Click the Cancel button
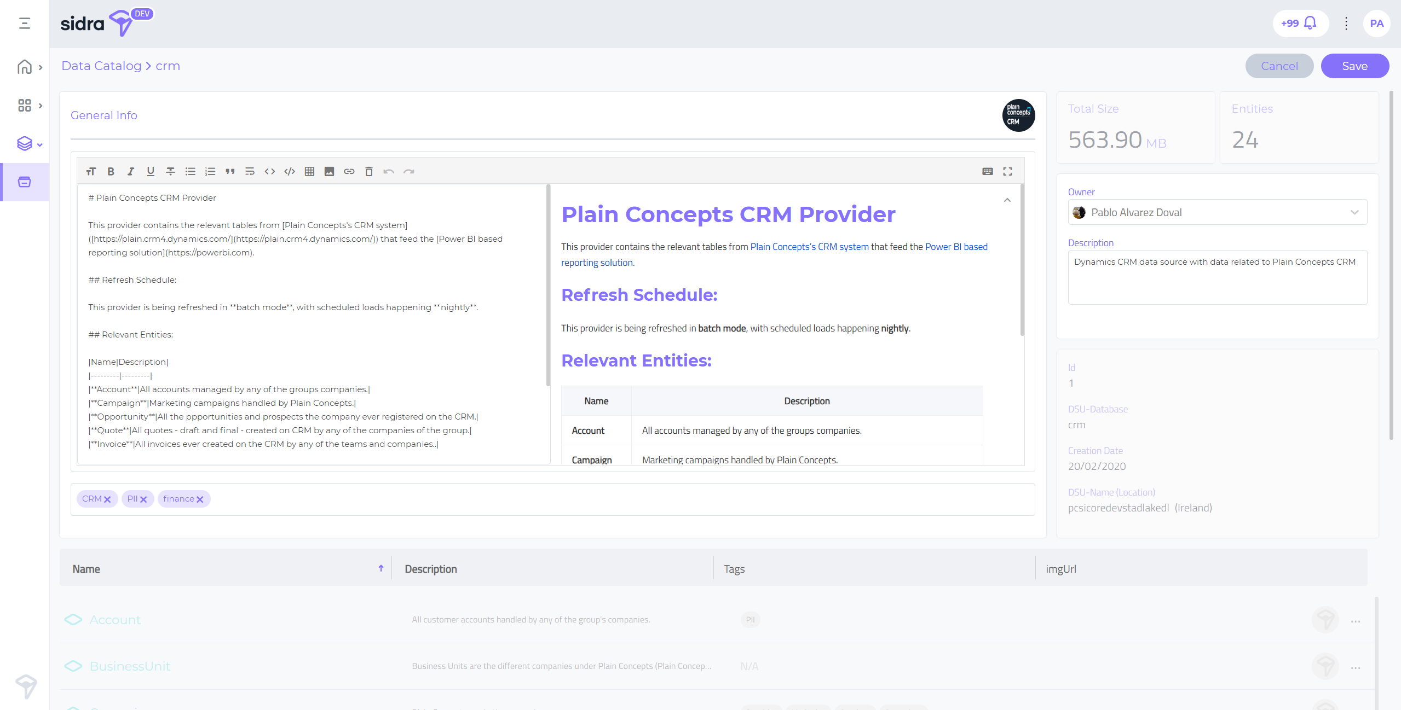 point(1279,66)
